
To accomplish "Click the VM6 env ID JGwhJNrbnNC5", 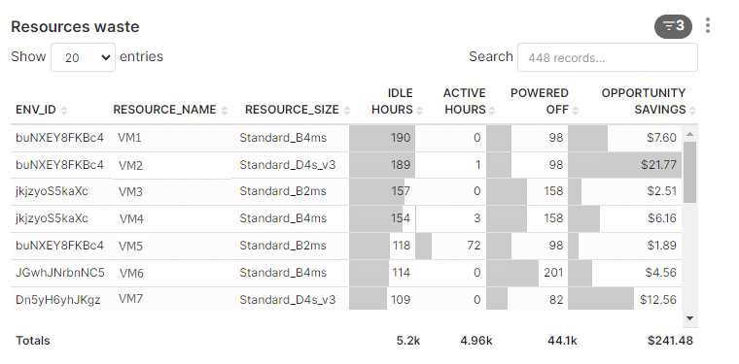I will [x=60, y=273].
